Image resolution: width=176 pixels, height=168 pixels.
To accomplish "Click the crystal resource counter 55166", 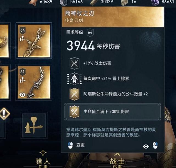I will [71, 2].
